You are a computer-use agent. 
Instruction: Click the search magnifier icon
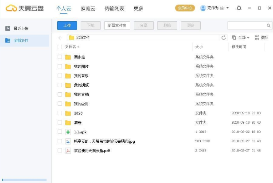[x=269, y=26]
